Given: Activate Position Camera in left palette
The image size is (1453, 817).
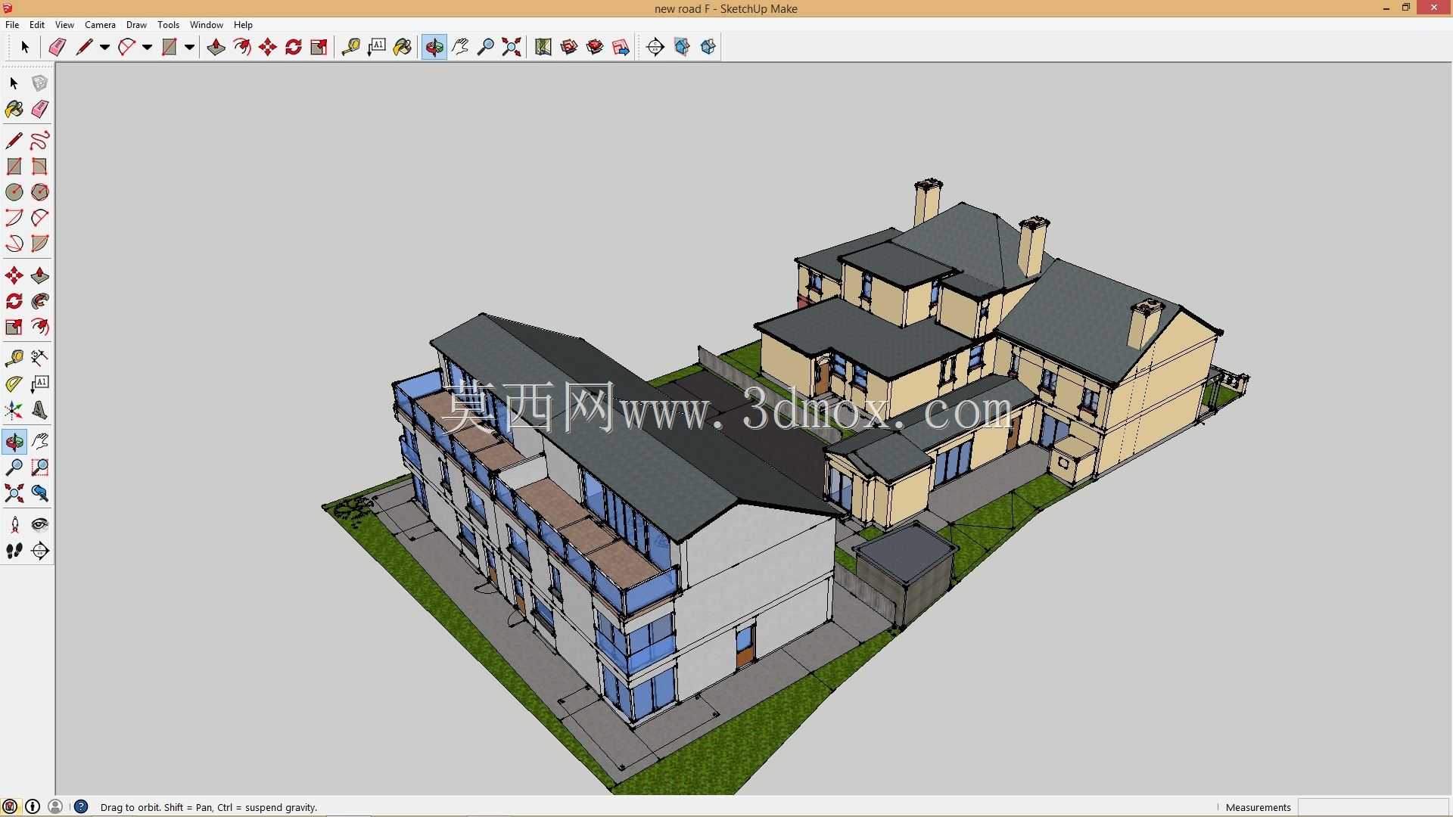Looking at the screenshot, I should click(14, 525).
